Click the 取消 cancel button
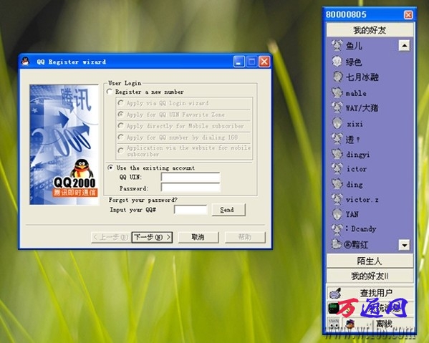429x343 pixels. pos(198,237)
